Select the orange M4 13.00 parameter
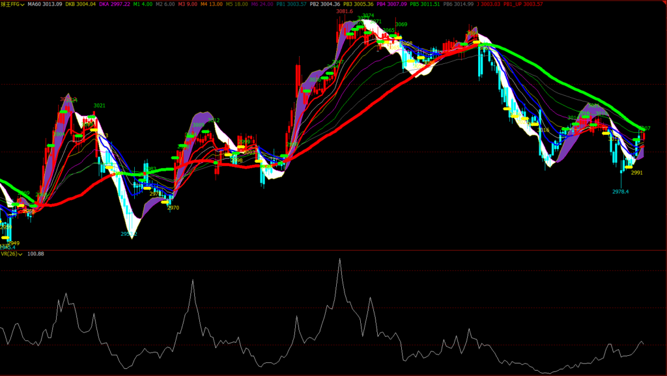 pyautogui.click(x=212, y=4)
